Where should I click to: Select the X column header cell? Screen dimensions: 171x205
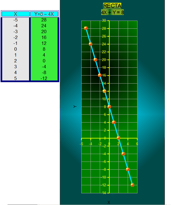point(16,14)
